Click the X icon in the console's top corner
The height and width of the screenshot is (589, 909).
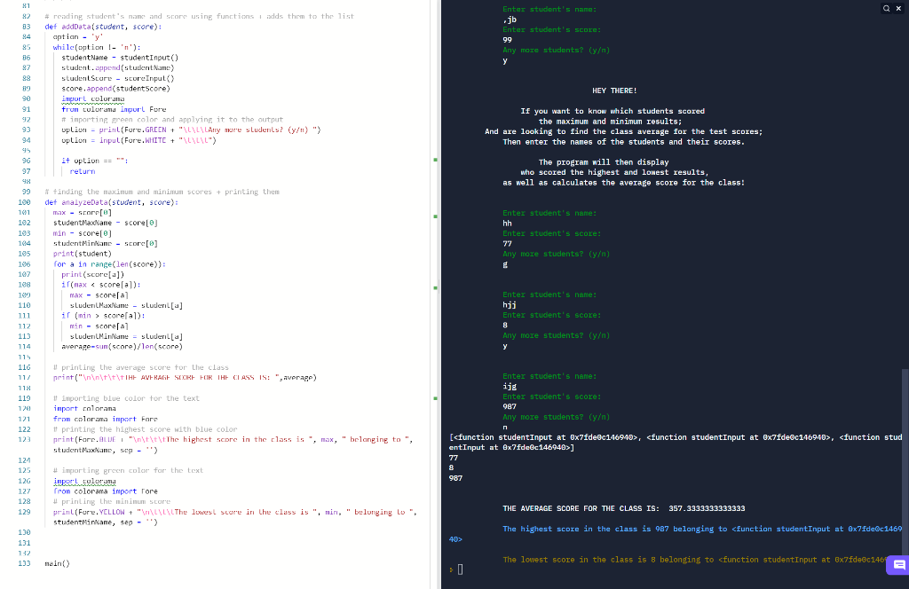coord(898,7)
